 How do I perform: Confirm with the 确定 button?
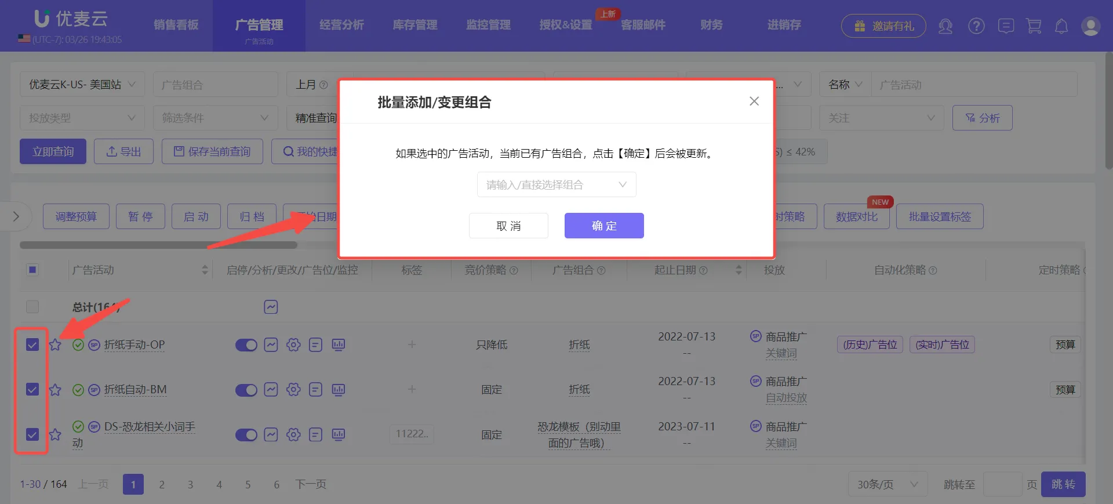pyautogui.click(x=604, y=226)
